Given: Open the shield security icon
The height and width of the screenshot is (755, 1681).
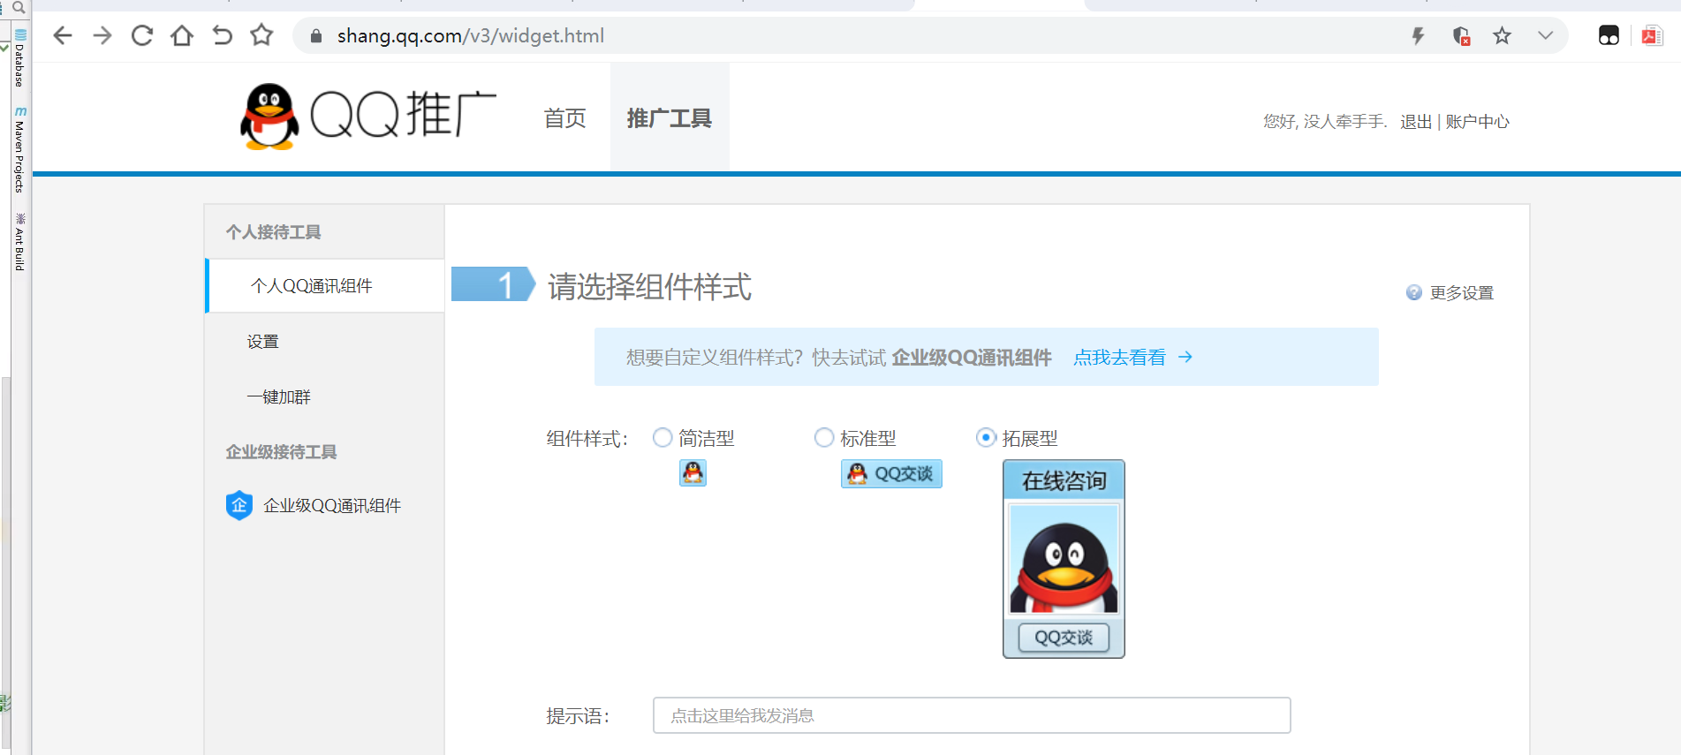Looking at the screenshot, I should click(x=1461, y=35).
